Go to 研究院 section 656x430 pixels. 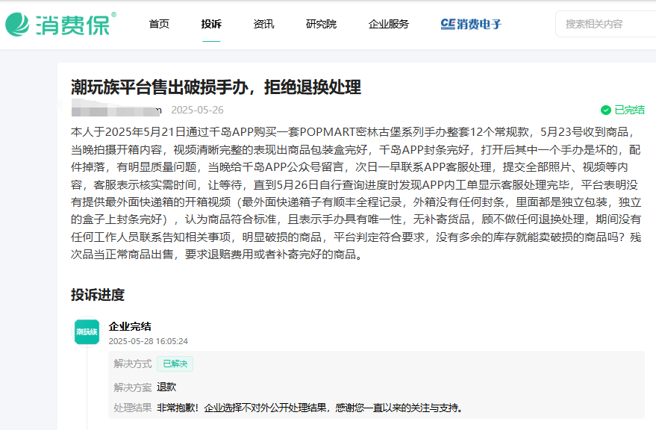[x=321, y=25]
